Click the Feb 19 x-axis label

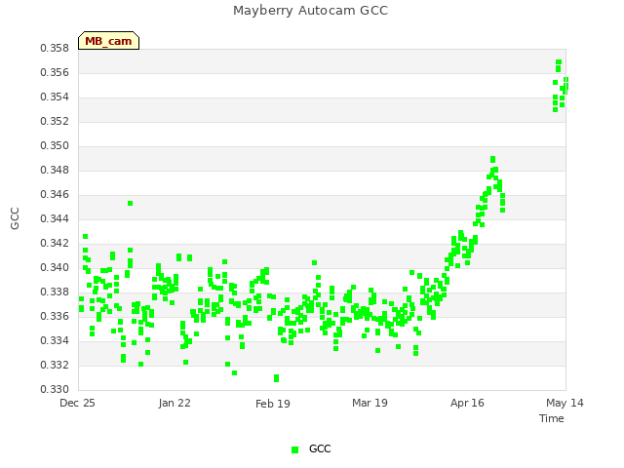[273, 404]
